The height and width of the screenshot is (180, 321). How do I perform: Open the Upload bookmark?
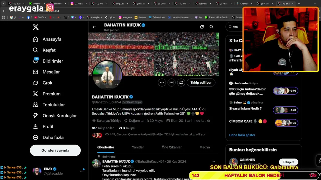[110, 17]
